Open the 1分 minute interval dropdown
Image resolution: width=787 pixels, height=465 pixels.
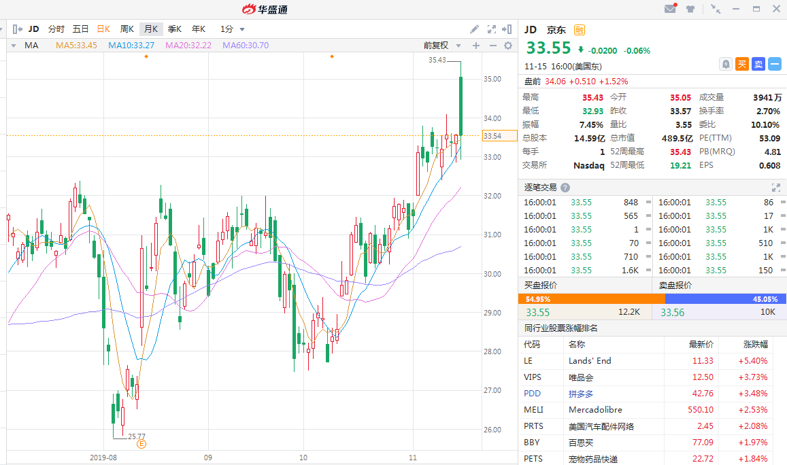pyautogui.click(x=233, y=29)
